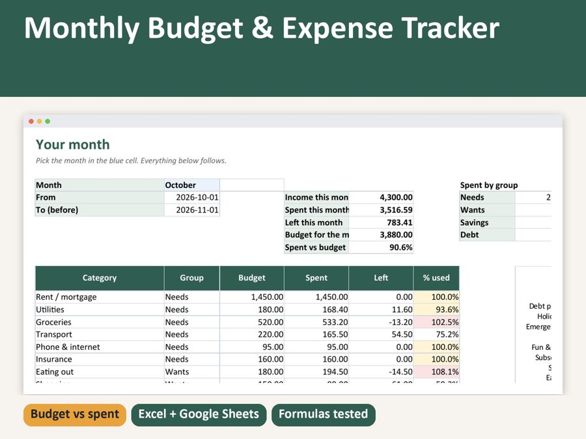Click the 'Left this month' label

316,222
